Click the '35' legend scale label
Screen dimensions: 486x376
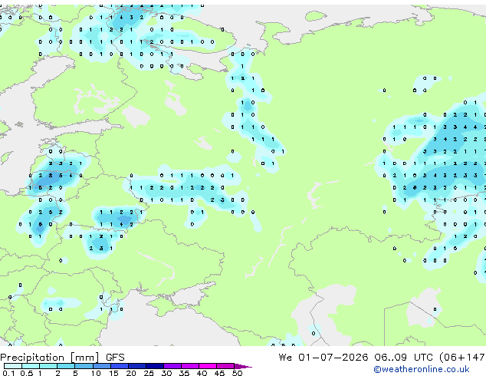pos(184,373)
